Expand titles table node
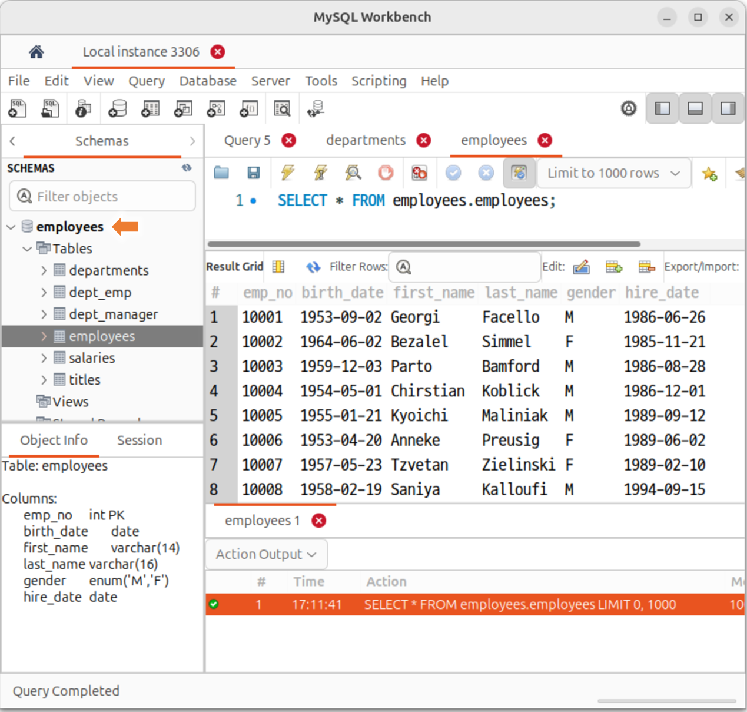This screenshot has height=712, width=747. click(44, 379)
